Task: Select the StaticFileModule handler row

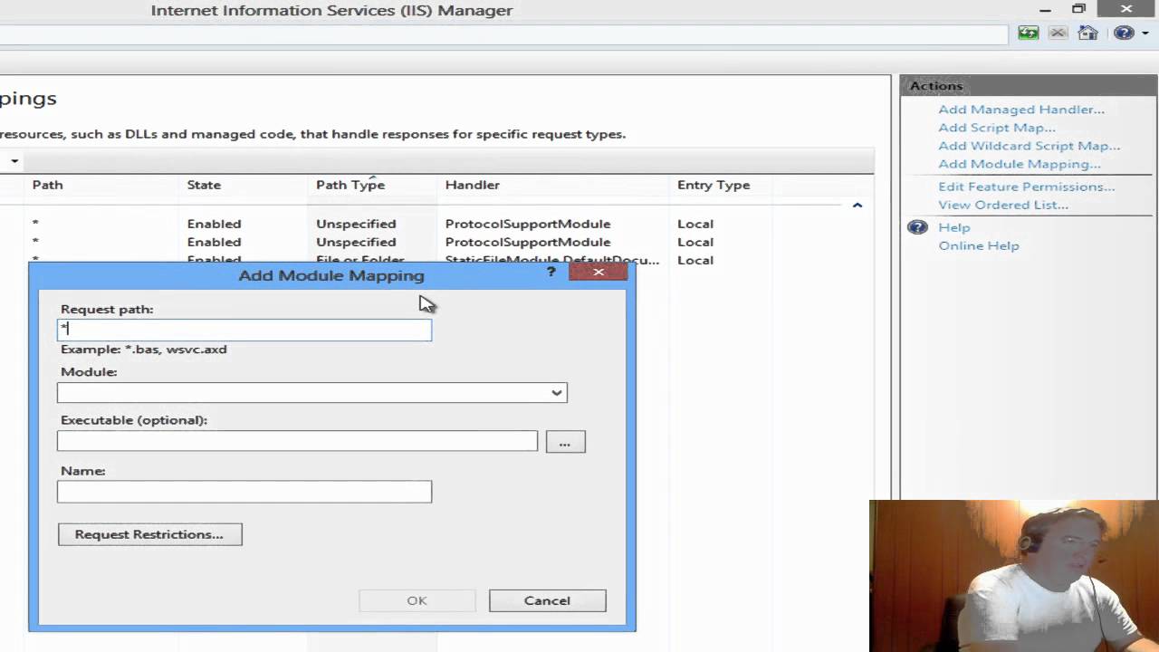Action: point(436,259)
